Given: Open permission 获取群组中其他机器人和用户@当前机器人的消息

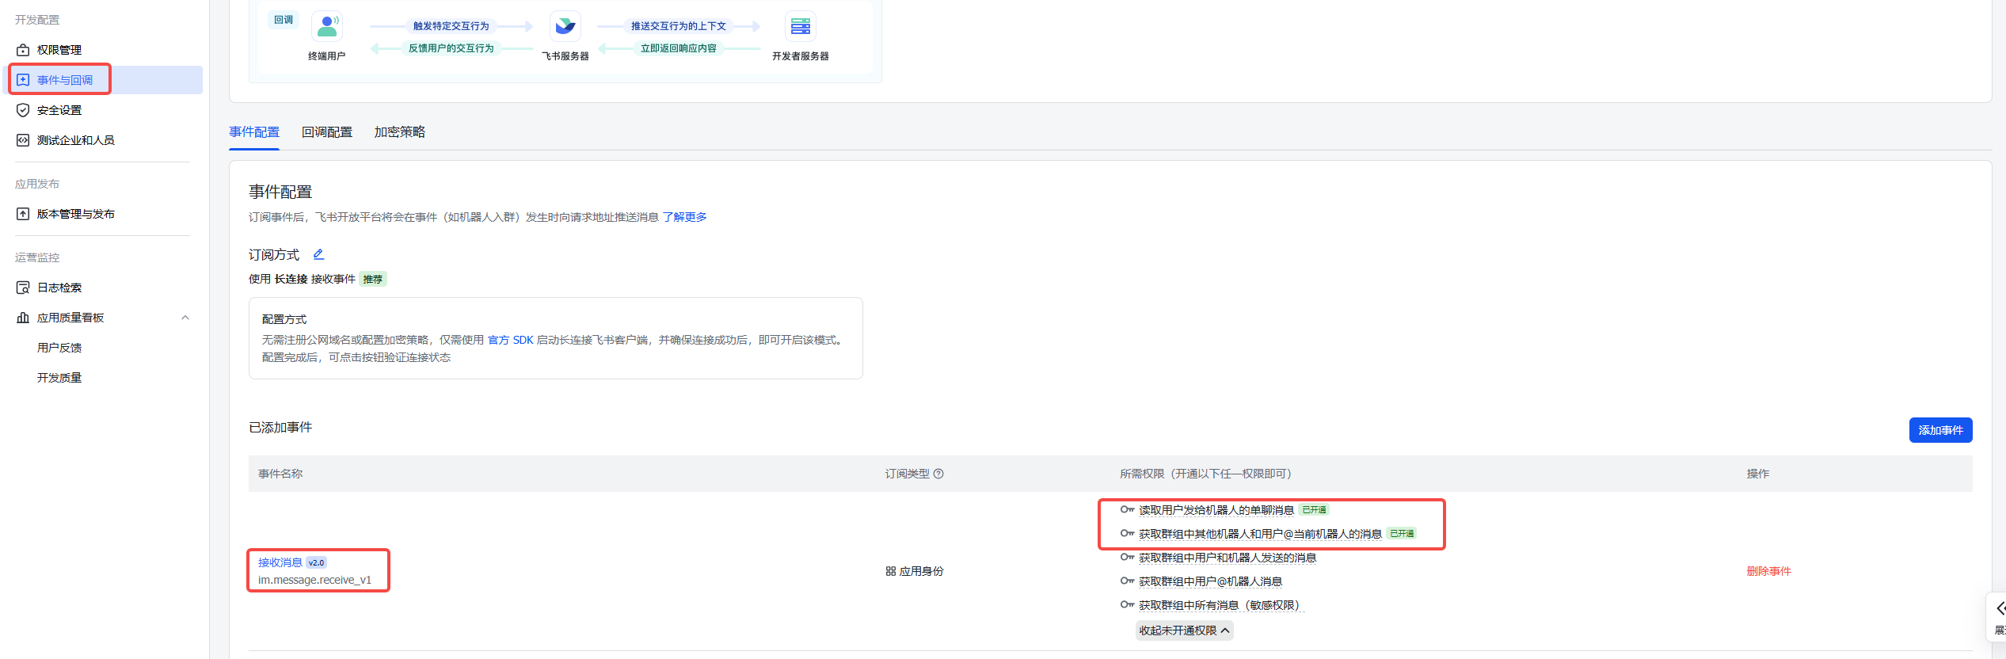Looking at the screenshot, I should 1261,534.
